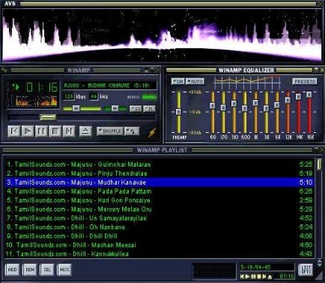Open a file with the Eject button
Screen dimensions: 325x283
85,131
